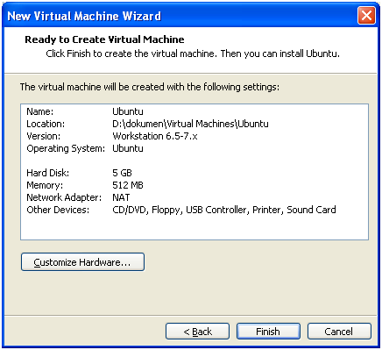Screen dimensions: 382x350
Task: Select the Name value Ubuntu
Action: (128, 111)
